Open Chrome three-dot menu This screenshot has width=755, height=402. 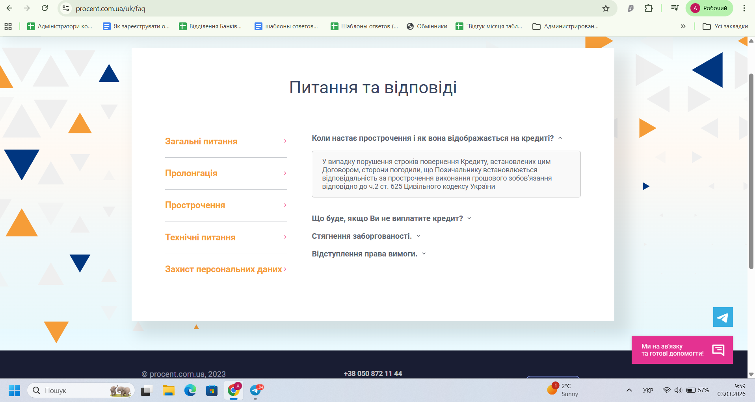(744, 8)
